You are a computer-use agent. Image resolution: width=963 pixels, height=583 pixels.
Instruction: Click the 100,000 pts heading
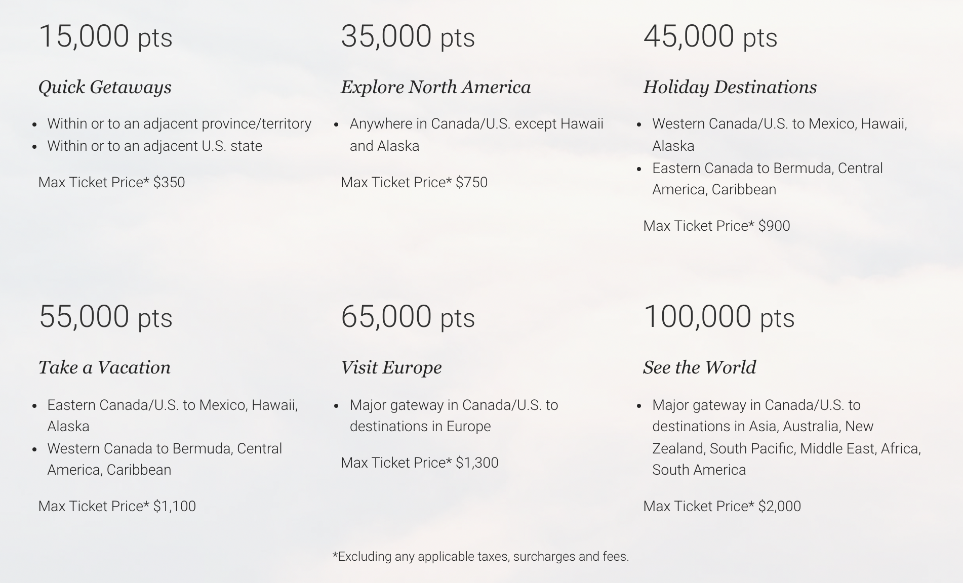718,317
